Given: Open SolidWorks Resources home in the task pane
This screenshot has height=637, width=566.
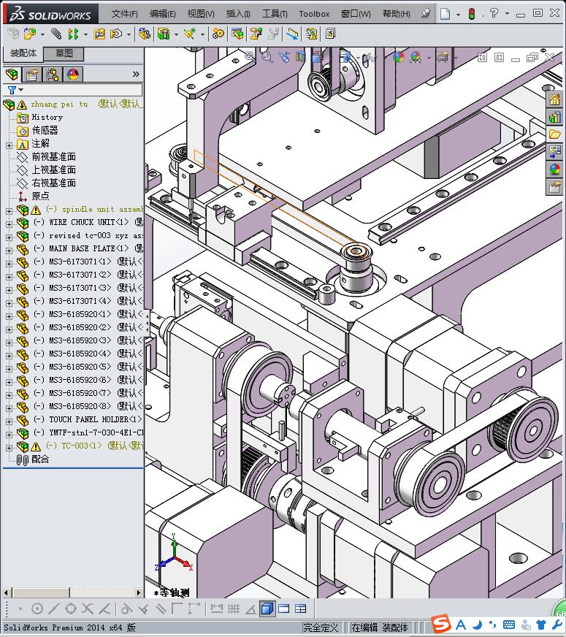Looking at the screenshot, I should 554,99.
